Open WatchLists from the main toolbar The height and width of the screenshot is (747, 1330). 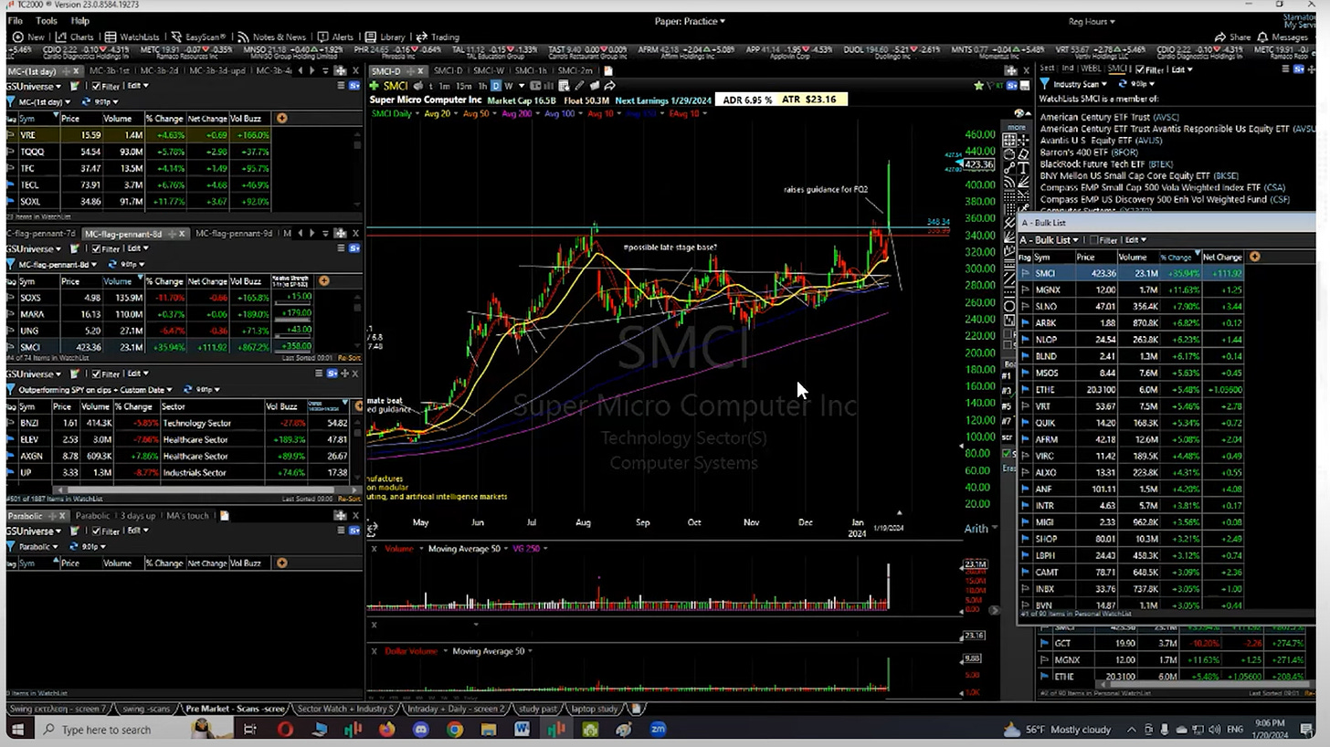coord(132,37)
